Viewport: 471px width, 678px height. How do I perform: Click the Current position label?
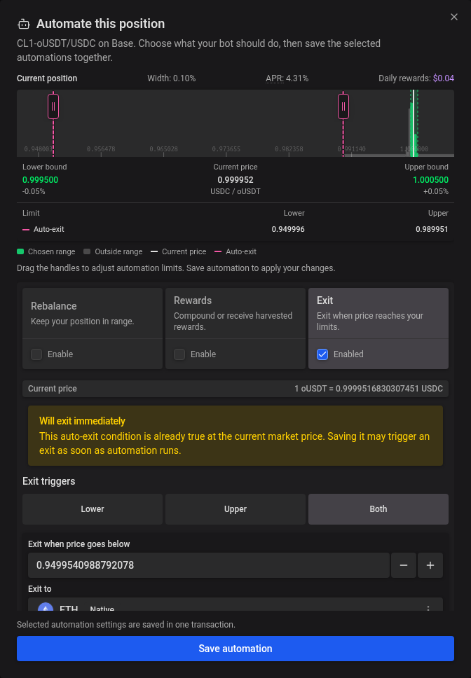point(47,78)
